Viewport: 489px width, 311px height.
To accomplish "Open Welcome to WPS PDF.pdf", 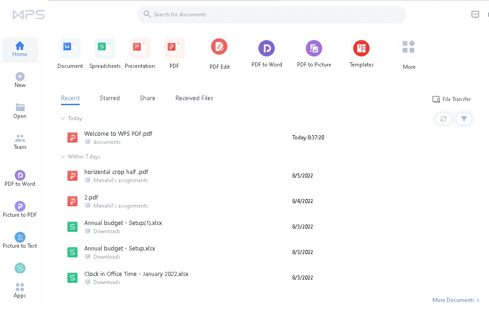I will coord(118,134).
